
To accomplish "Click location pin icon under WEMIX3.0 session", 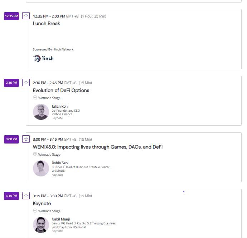I will [35, 154].
